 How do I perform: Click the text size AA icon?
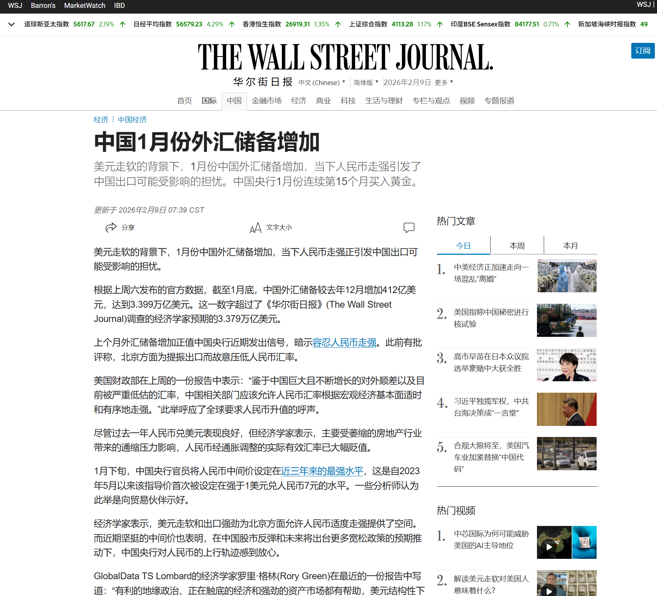[255, 228]
